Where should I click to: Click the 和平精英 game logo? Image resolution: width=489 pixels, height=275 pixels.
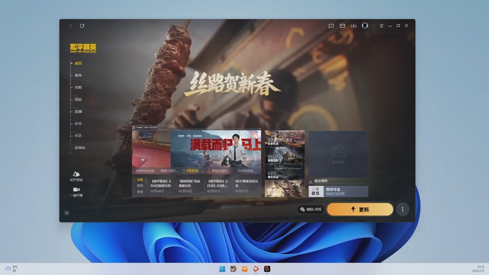[83, 48]
